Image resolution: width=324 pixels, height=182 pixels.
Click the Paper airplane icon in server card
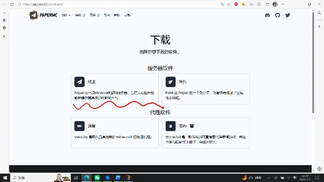(80, 82)
